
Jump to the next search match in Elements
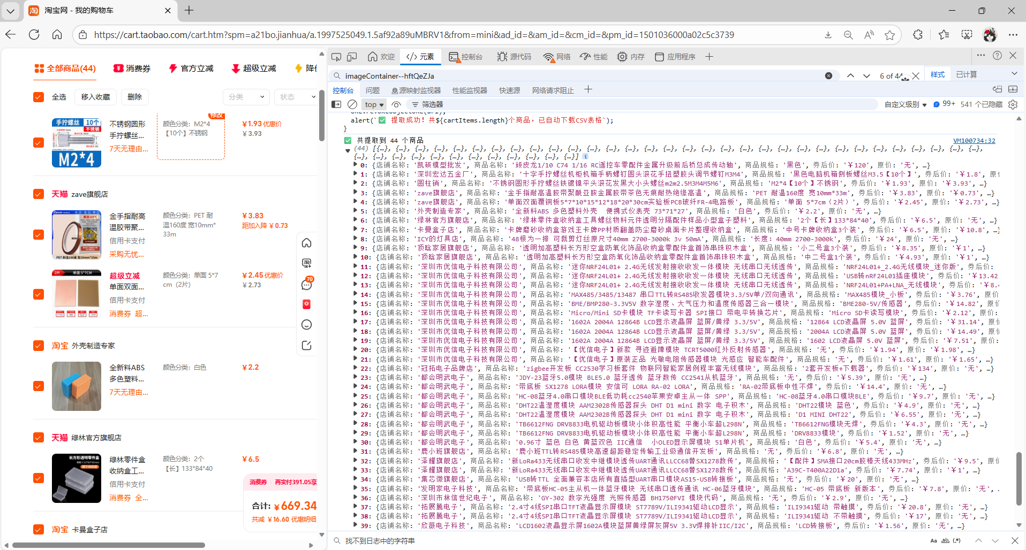click(866, 76)
